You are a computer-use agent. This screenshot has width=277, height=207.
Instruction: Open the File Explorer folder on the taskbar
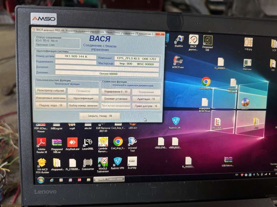(89, 180)
